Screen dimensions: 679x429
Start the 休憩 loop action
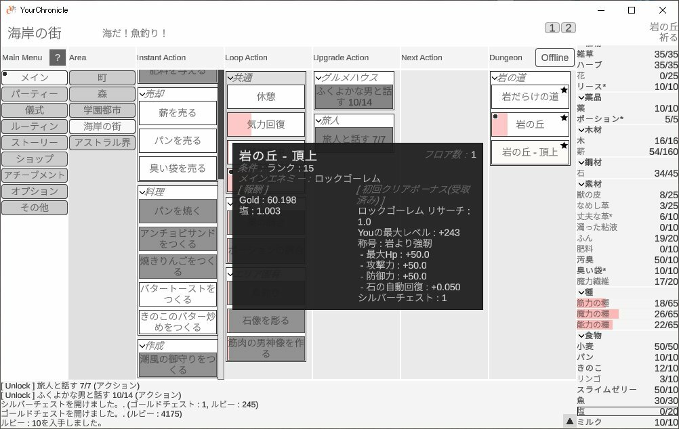(x=266, y=97)
